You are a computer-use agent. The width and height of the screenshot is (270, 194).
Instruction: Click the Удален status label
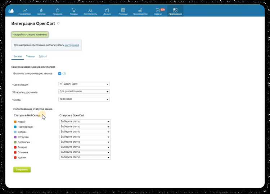pyautogui.click(x=22, y=157)
